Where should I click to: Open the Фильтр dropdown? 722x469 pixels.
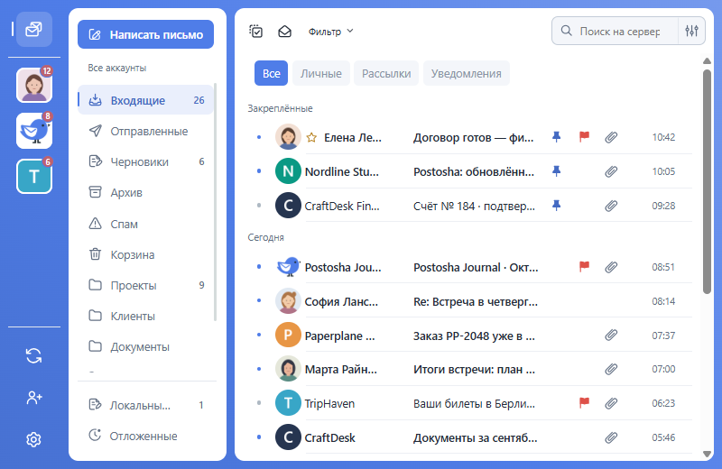coord(330,32)
